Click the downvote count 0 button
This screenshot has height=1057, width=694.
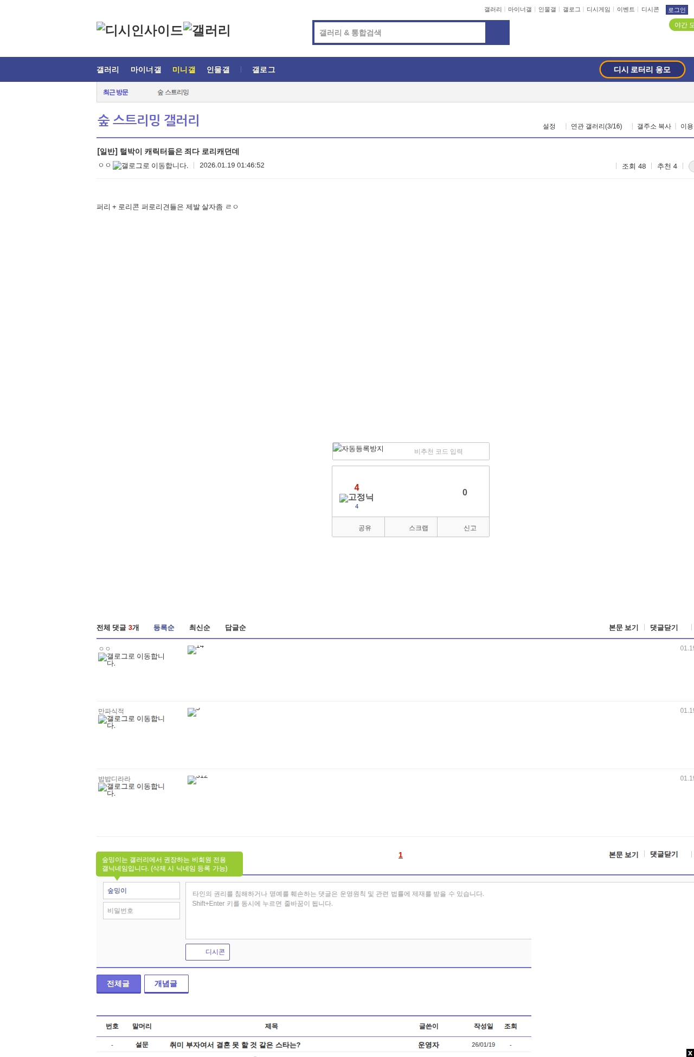[x=465, y=492]
